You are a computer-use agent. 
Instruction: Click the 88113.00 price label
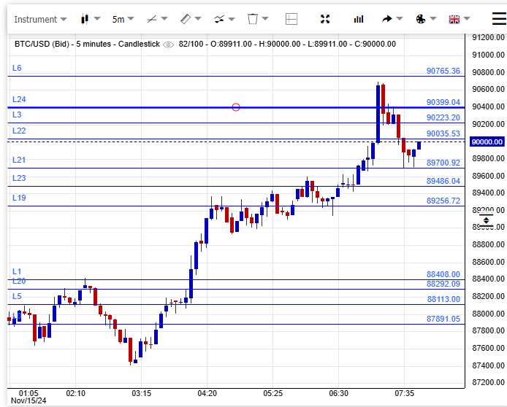pos(443,299)
